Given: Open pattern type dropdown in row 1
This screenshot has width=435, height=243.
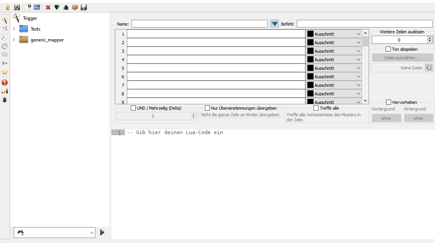Looking at the screenshot, I should click(333, 34).
